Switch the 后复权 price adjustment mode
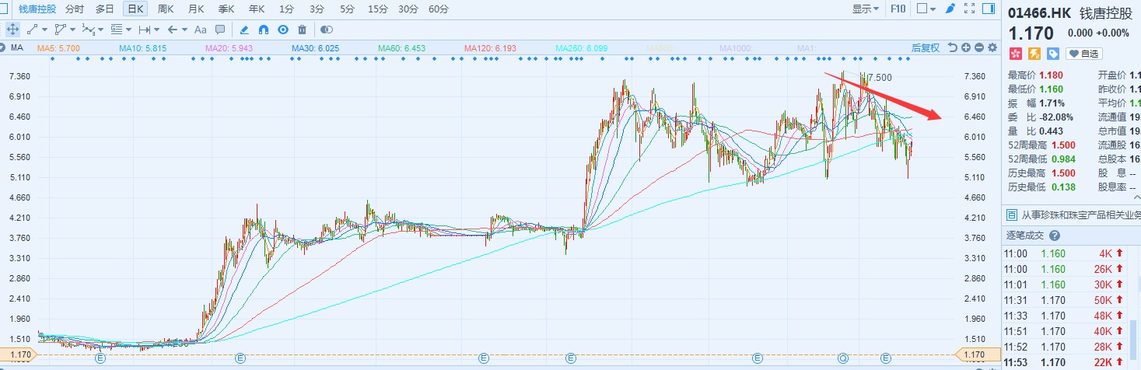This screenshot has width=1141, height=370. tap(926, 48)
